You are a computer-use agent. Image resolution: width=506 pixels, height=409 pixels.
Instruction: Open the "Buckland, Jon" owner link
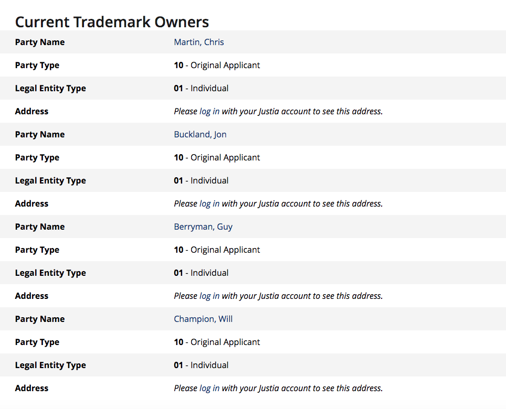pyautogui.click(x=200, y=134)
